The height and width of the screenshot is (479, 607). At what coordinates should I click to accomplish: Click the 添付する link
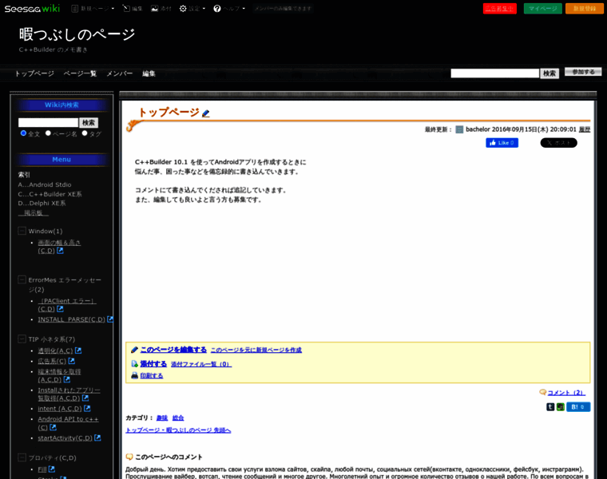[x=153, y=364]
